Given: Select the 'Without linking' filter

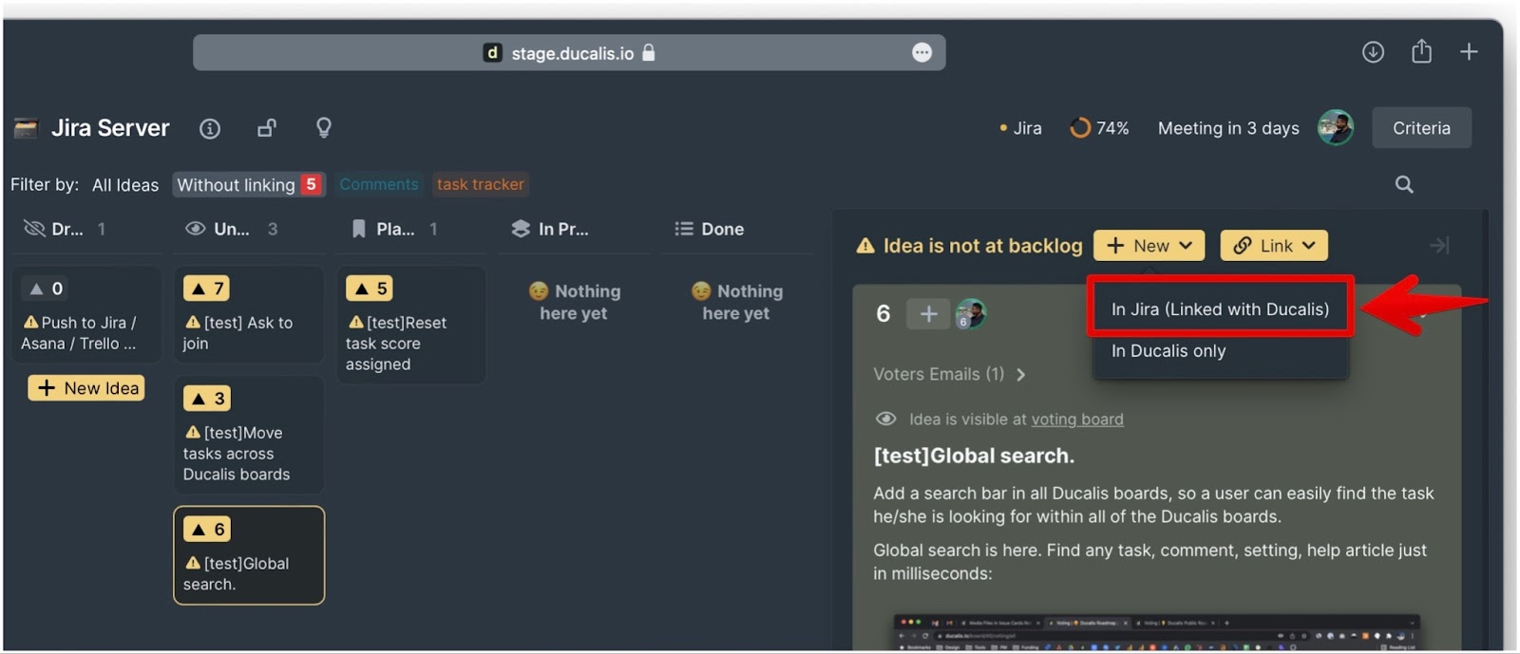Looking at the screenshot, I should click(x=248, y=185).
